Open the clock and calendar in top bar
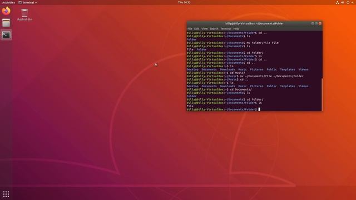 [184, 2]
